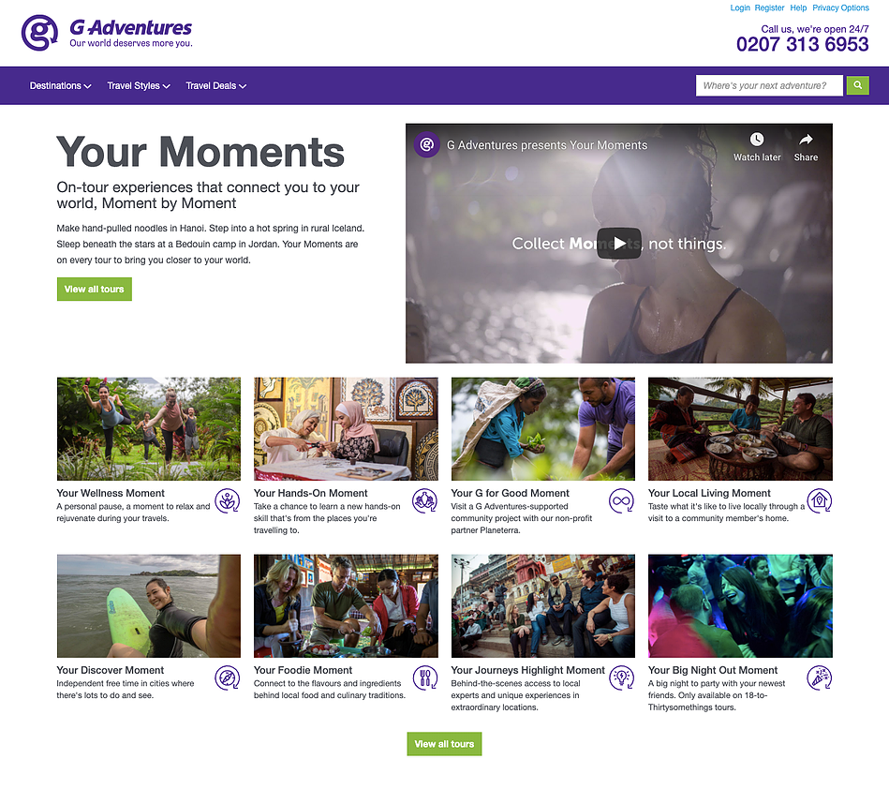
Task: Expand the Destinations dropdown menu
Action: click(60, 85)
